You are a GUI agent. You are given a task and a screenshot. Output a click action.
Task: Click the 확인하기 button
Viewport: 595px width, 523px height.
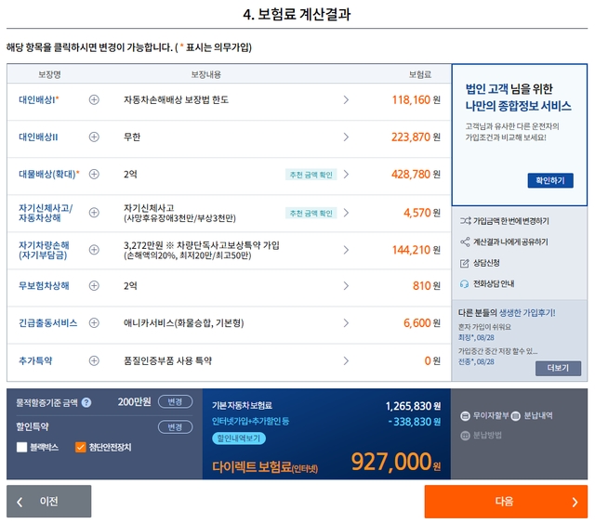550,180
